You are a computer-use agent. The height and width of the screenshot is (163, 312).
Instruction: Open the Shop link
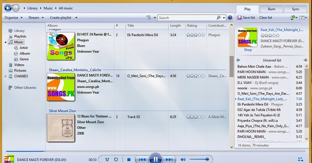pos(248,50)
